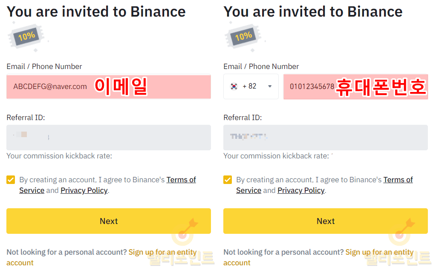Open the Privacy Policy link in the phone form

301,190
